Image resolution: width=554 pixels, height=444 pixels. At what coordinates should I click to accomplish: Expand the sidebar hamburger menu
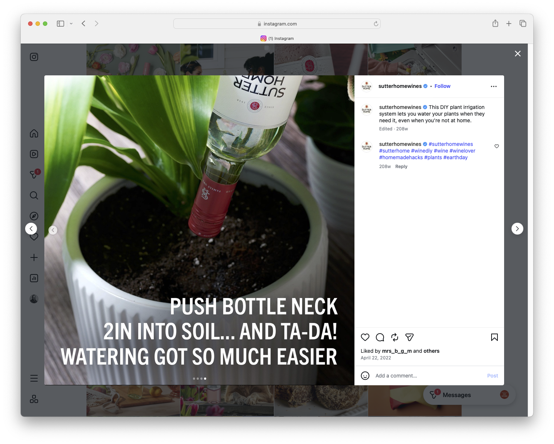point(34,378)
